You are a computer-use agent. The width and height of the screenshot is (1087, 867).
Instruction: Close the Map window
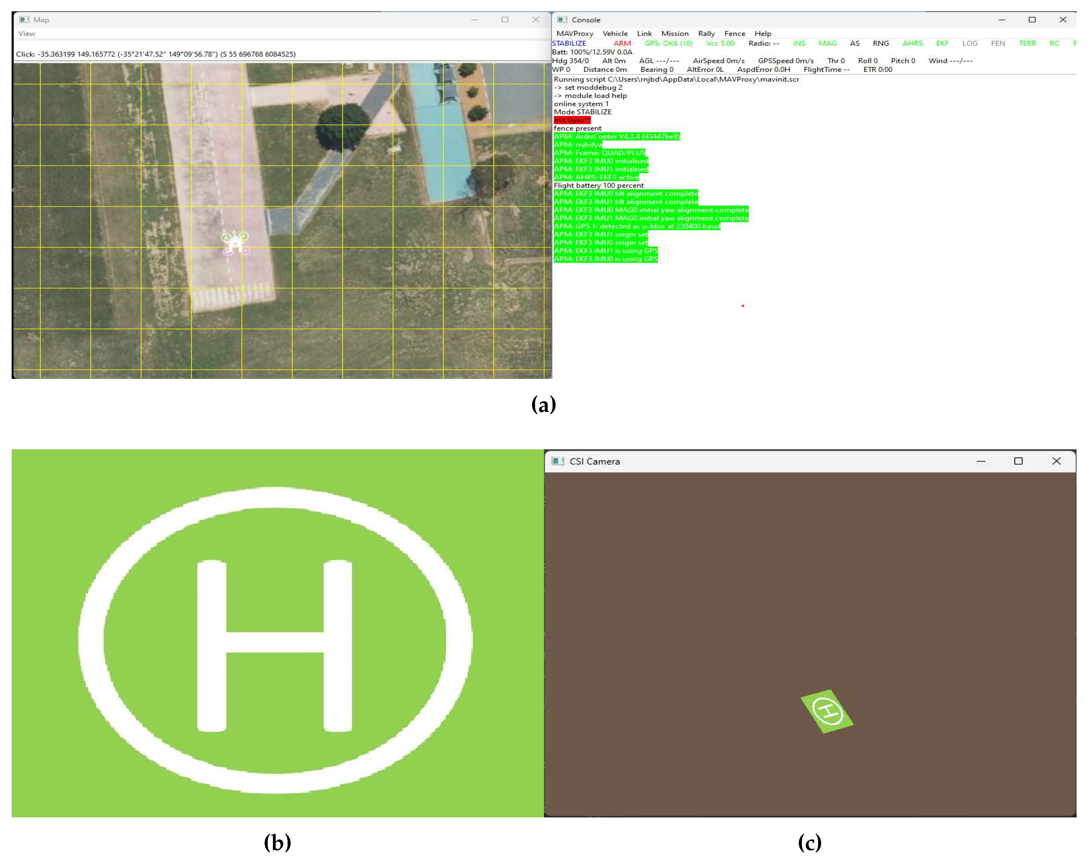(x=535, y=20)
